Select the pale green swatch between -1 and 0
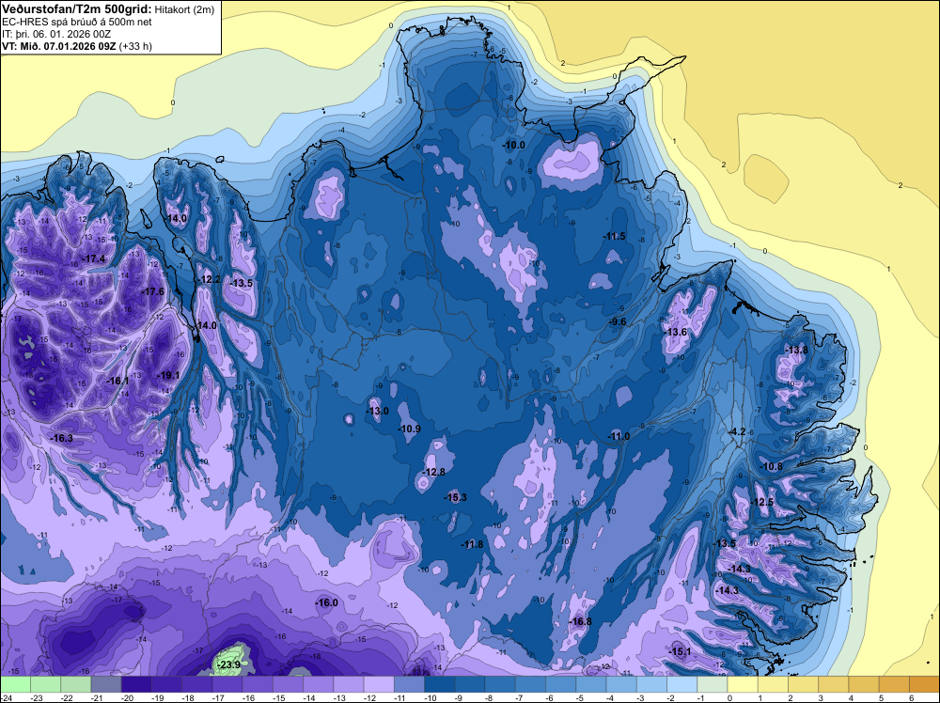Image resolution: width=940 pixels, height=703 pixels. (713, 684)
